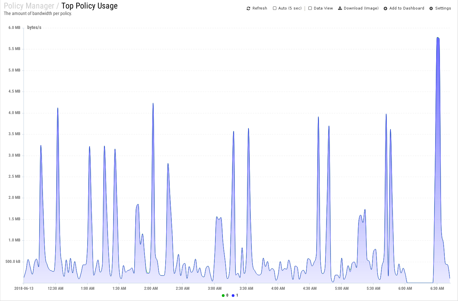Toggle the Data View checkbox
The image size is (458, 301).
[x=310, y=8]
